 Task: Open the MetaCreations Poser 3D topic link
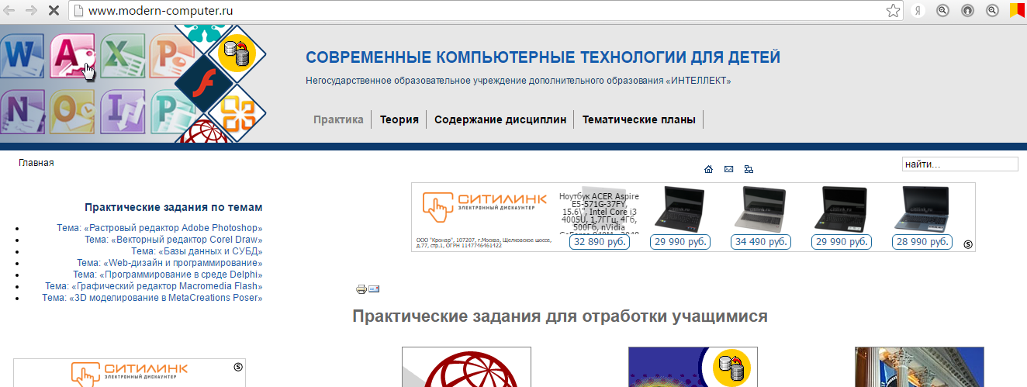pyautogui.click(x=152, y=298)
